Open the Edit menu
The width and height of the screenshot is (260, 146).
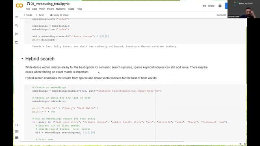click(34, 9)
